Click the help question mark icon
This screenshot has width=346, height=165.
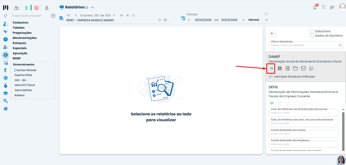point(53,16)
